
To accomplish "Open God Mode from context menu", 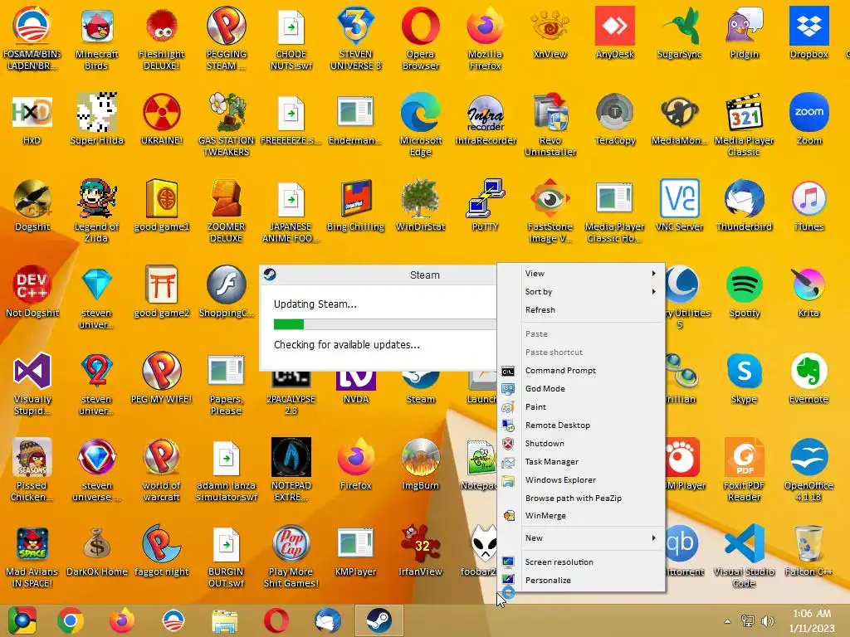I will pyautogui.click(x=582, y=388).
